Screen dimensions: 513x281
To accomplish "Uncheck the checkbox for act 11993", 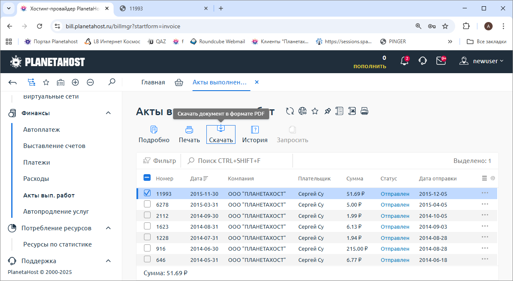I will coord(147,193).
